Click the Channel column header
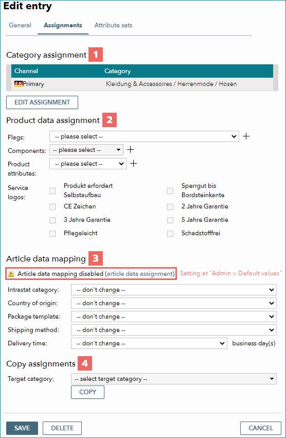Viewport: 286px width, 438px height. pos(26,71)
